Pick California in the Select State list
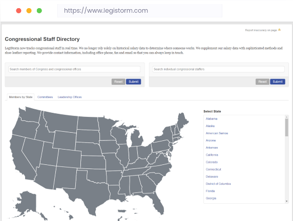293x221 pixels. tap(212, 155)
